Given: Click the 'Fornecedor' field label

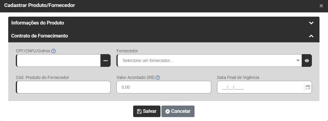Looking at the screenshot, I should 127,51.
